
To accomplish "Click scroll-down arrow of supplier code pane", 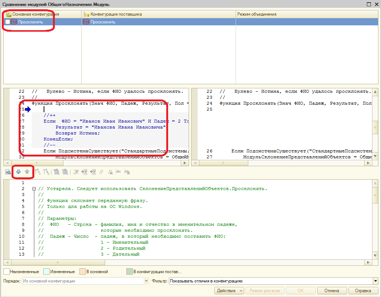I will 375,156.
